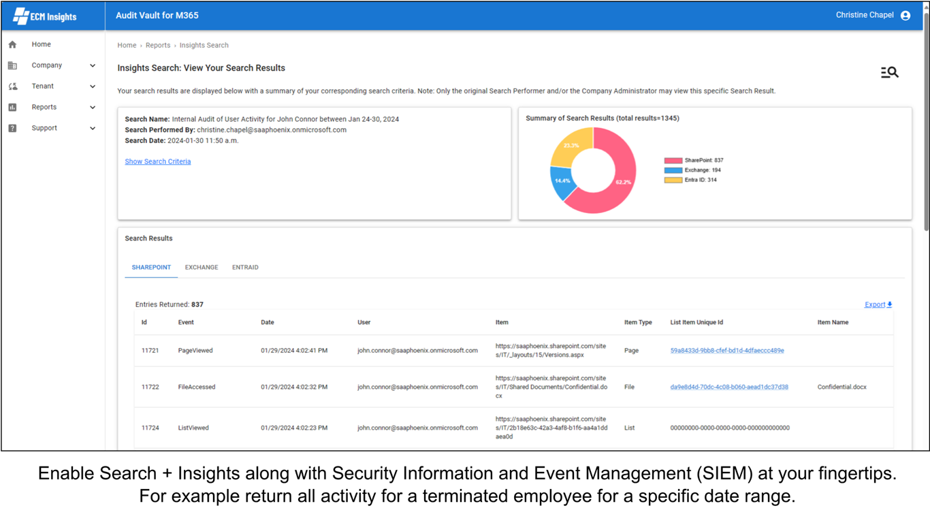Open the Tenant sidebar menu item
The width and height of the screenshot is (930, 523).
pos(43,86)
